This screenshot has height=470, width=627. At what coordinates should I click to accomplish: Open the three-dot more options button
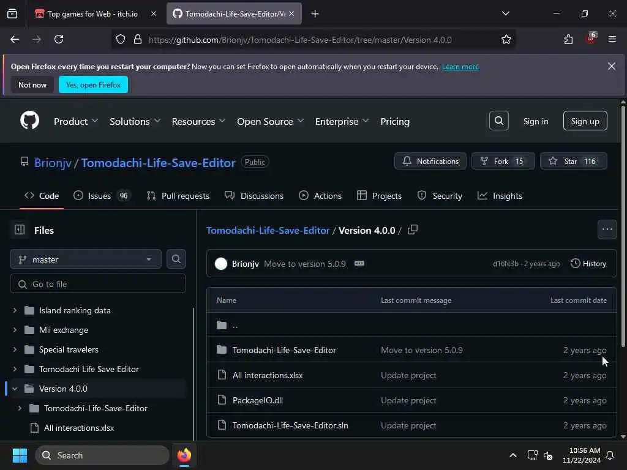point(607,229)
